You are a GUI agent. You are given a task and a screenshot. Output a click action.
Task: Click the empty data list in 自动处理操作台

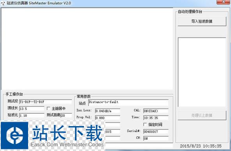202,72
